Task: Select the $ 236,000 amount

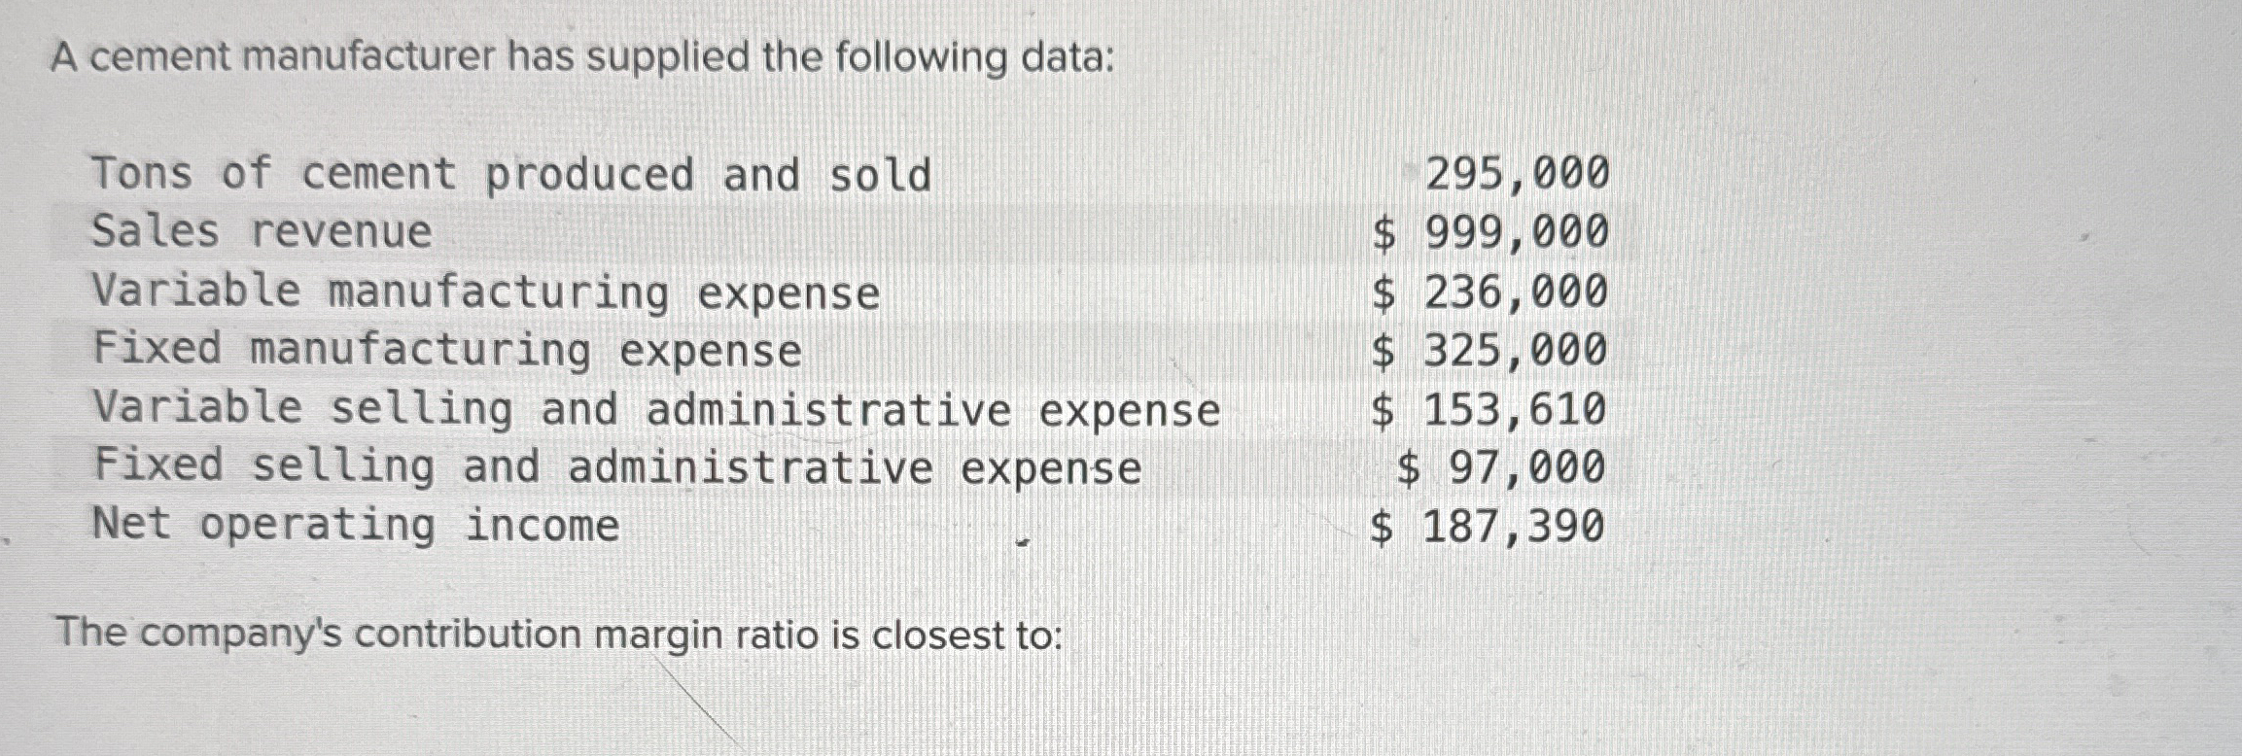Action: click(x=1490, y=292)
